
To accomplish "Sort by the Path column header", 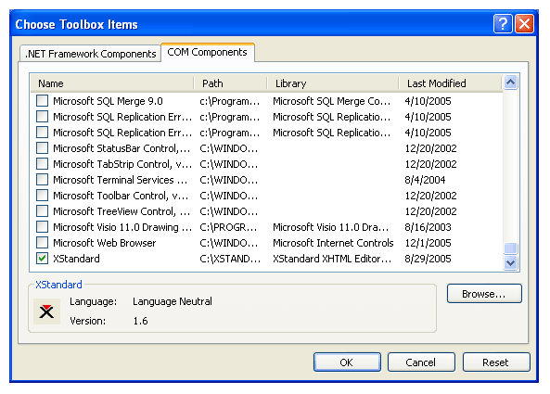I will pos(230,83).
